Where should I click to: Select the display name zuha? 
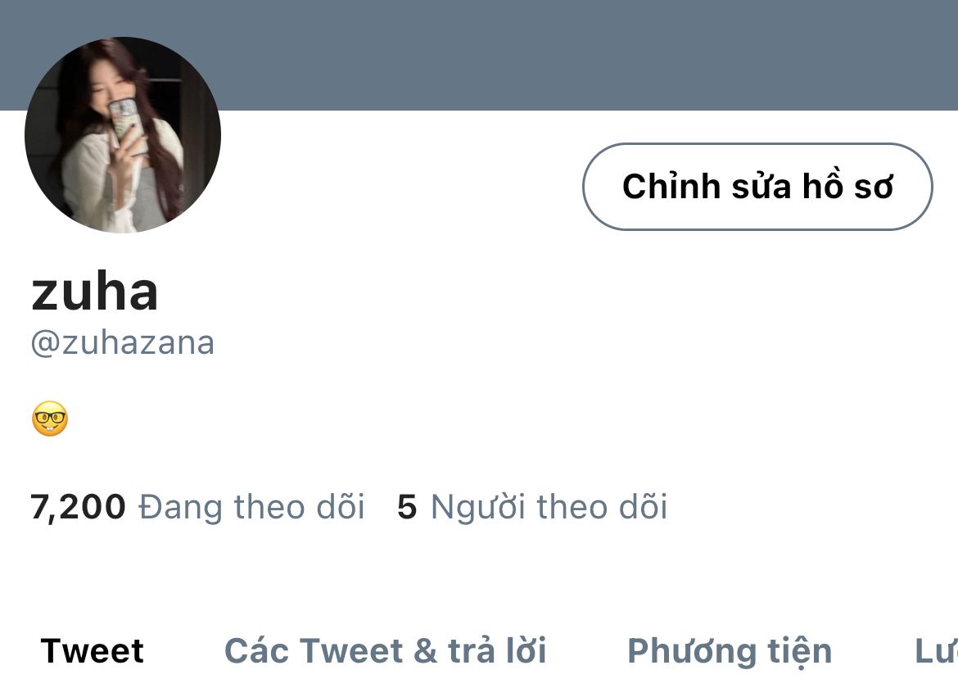tap(95, 292)
